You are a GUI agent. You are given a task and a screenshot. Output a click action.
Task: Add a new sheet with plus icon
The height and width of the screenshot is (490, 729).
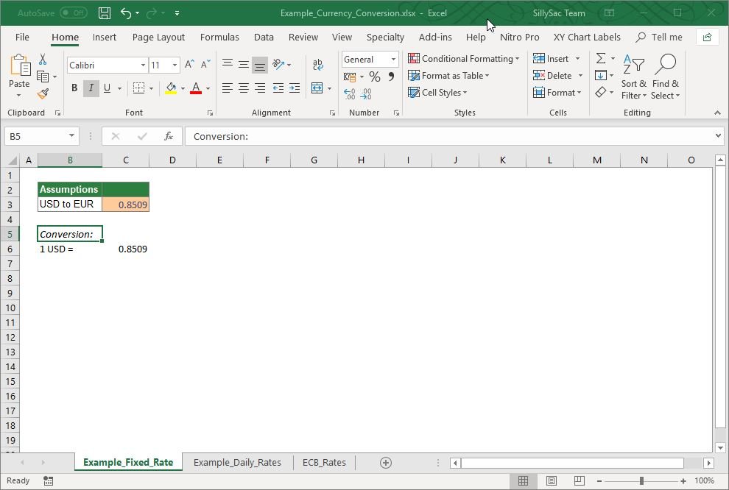[385, 462]
